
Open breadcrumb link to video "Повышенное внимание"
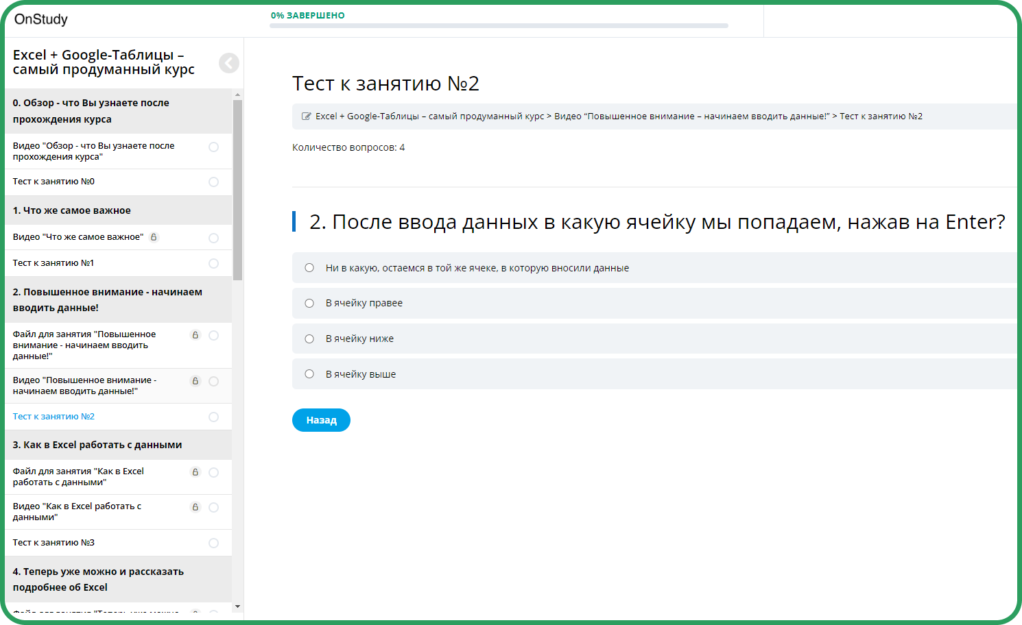click(x=691, y=117)
